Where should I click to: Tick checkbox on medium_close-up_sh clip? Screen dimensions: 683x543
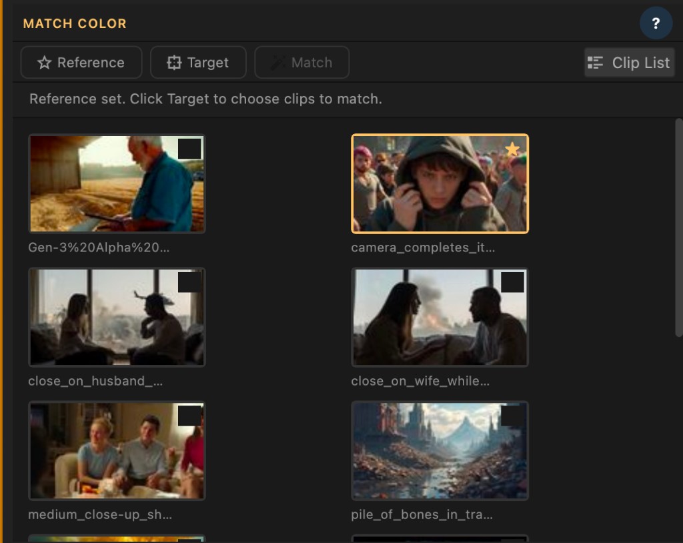click(189, 416)
